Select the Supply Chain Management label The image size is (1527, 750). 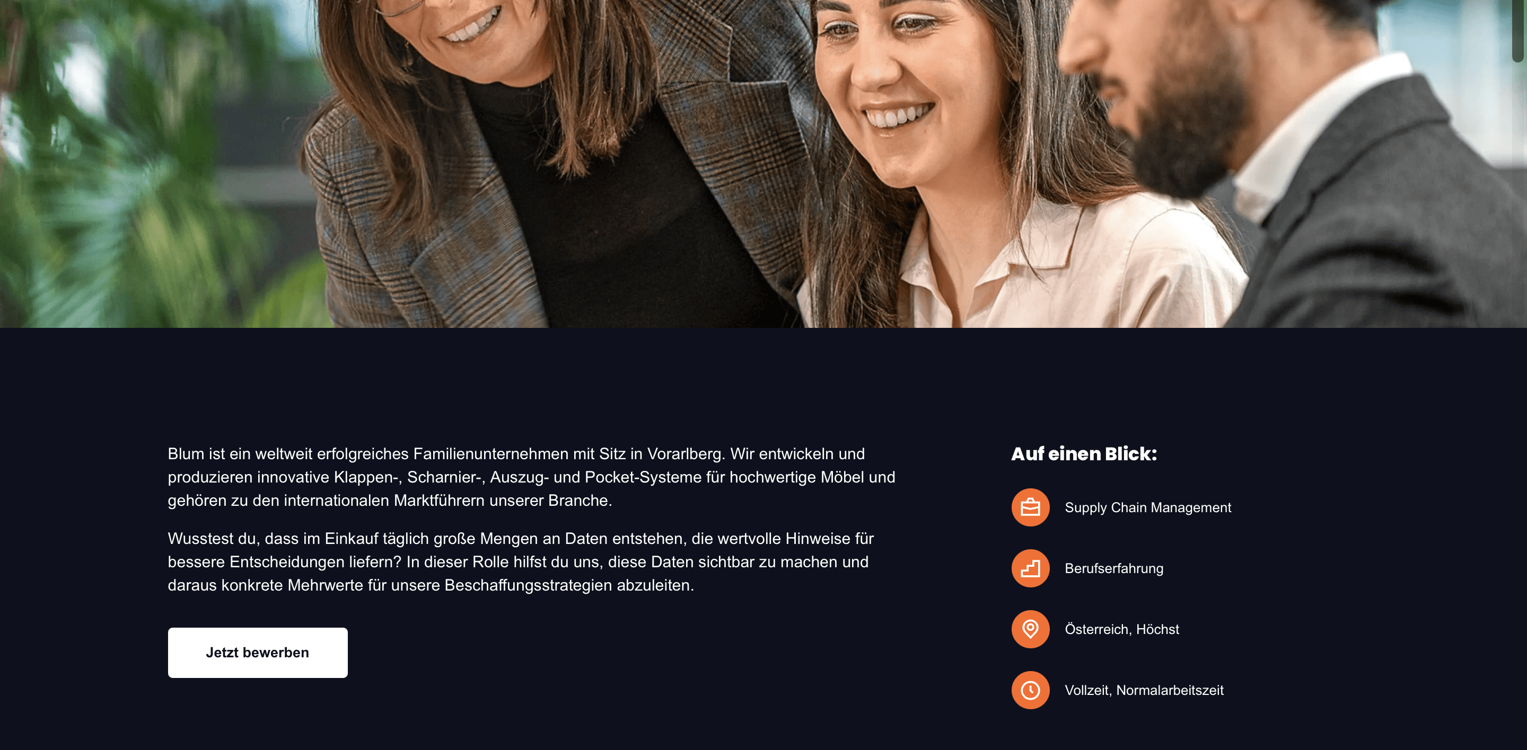(1147, 508)
